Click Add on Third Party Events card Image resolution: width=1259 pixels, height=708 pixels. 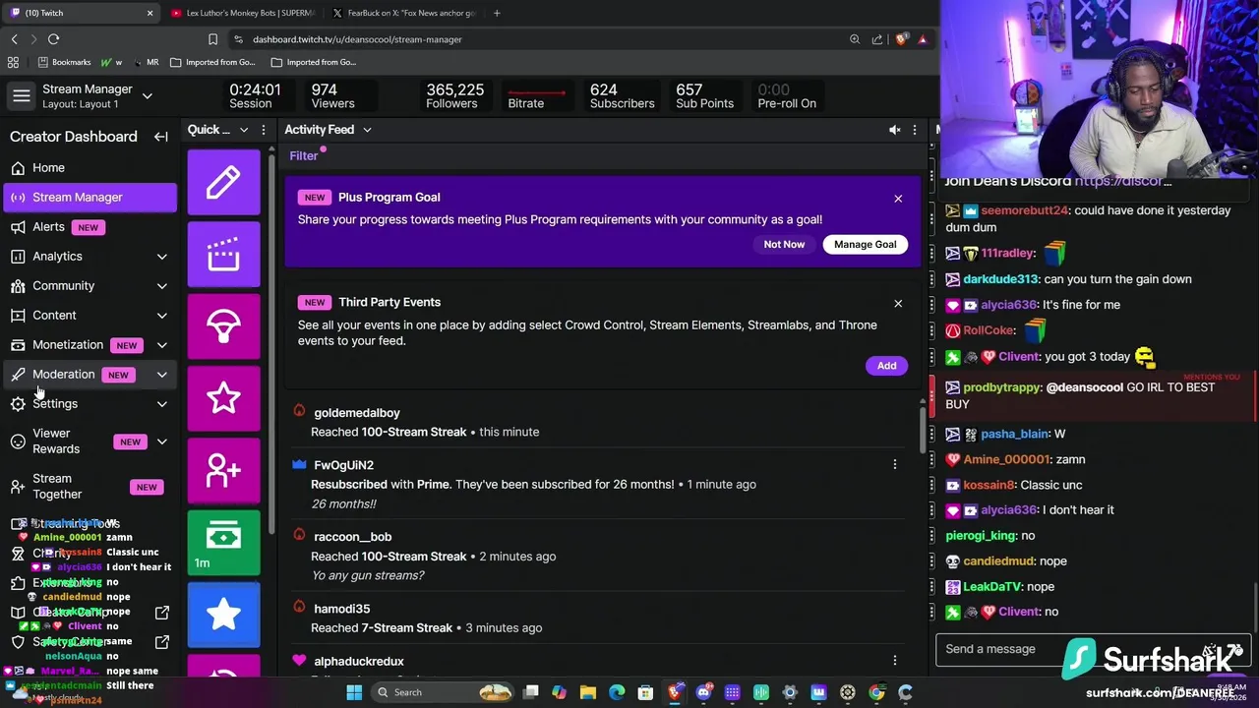pos(886,366)
